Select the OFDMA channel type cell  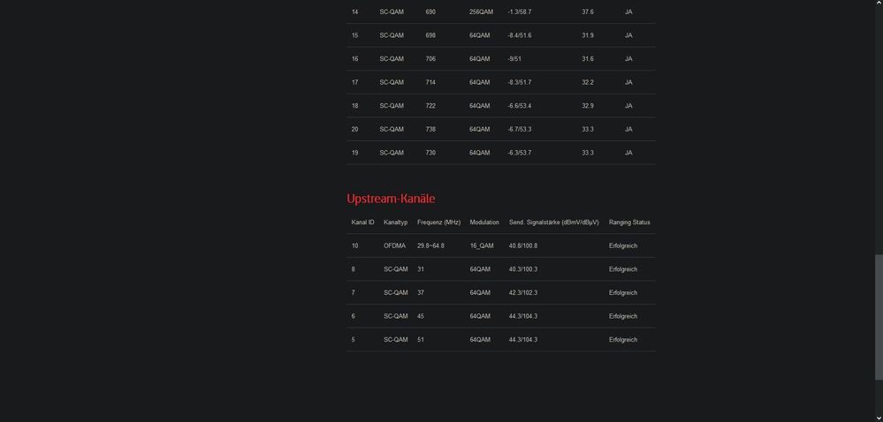click(394, 246)
